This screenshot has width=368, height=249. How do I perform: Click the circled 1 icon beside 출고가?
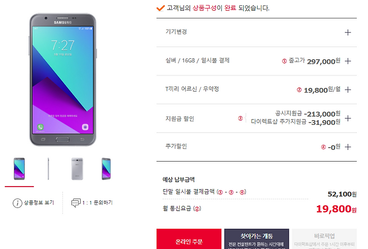click(284, 61)
